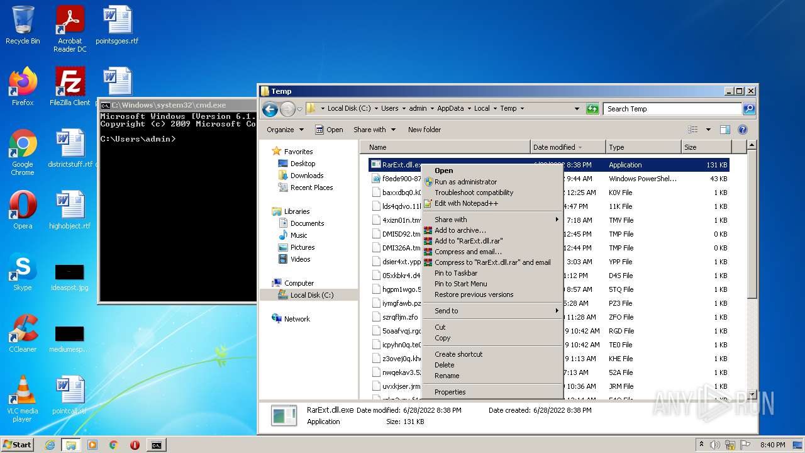Switch to cmd.exe taskbar button
Screen dimensions: 805x453
(156, 445)
